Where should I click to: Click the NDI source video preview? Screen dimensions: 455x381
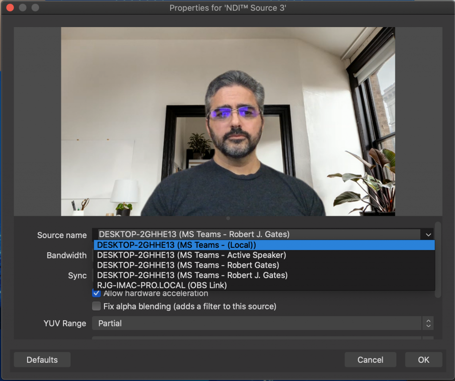click(228, 122)
